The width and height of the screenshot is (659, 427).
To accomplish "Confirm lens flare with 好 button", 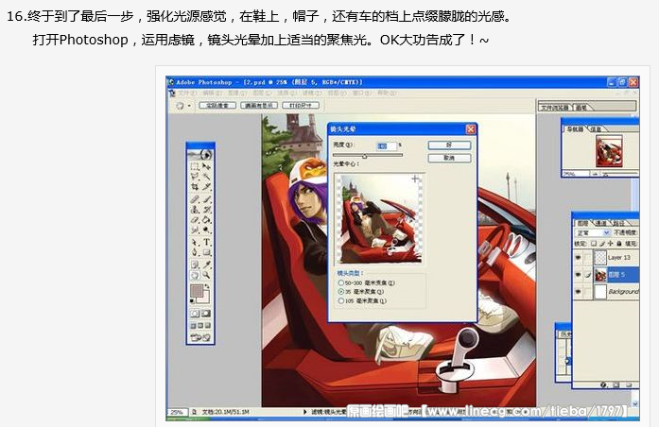I will tap(449, 145).
